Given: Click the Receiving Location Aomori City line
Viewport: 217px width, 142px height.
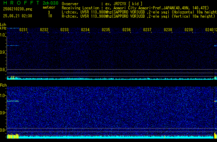Looking at the screenshot, I should (x=135, y=8).
